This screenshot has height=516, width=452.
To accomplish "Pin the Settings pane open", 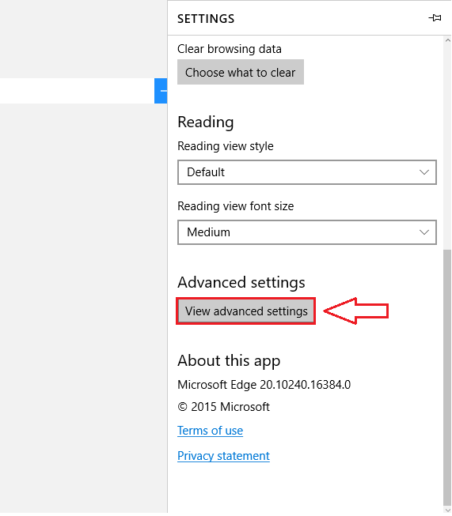I will 435,17.
